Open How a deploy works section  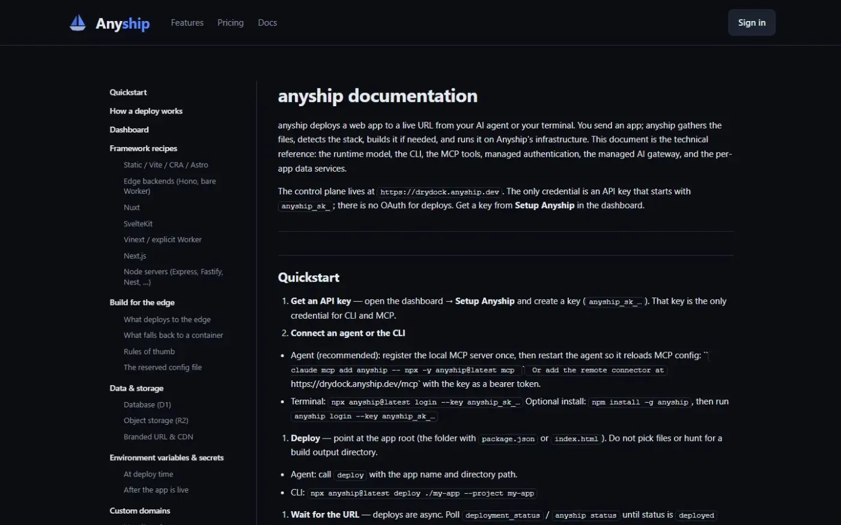[x=146, y=111]
